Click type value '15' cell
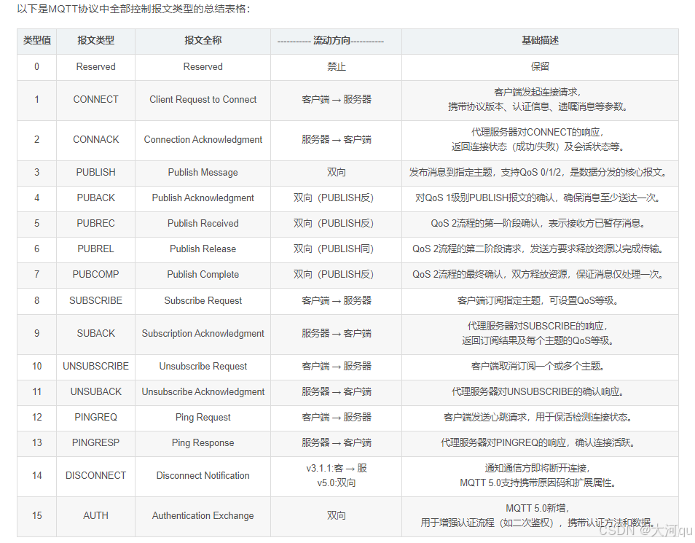This screenshot has width=695, height=543. pyautogui.click(x=36, y=515)
